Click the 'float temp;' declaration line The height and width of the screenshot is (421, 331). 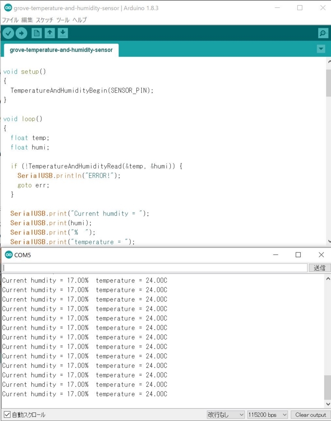tap(30, 138)
